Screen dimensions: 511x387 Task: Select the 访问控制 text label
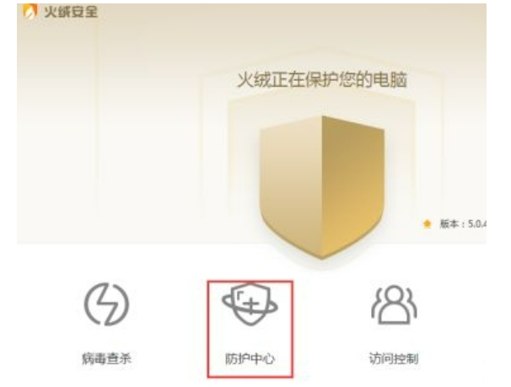pyautogui.click(x=394, y=358)
